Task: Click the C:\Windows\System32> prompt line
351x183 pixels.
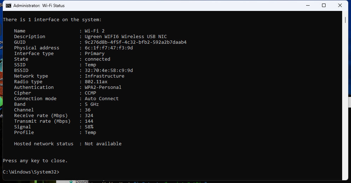Action: (31, 172)
